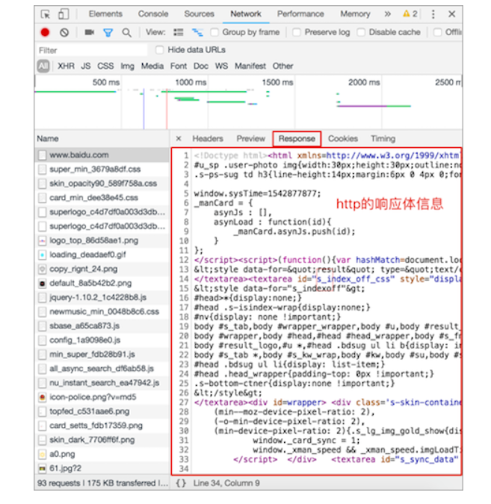The height and width of the screenshot is (504, 491).
Task: Filter requests by Other
Action: pos(282,66)
